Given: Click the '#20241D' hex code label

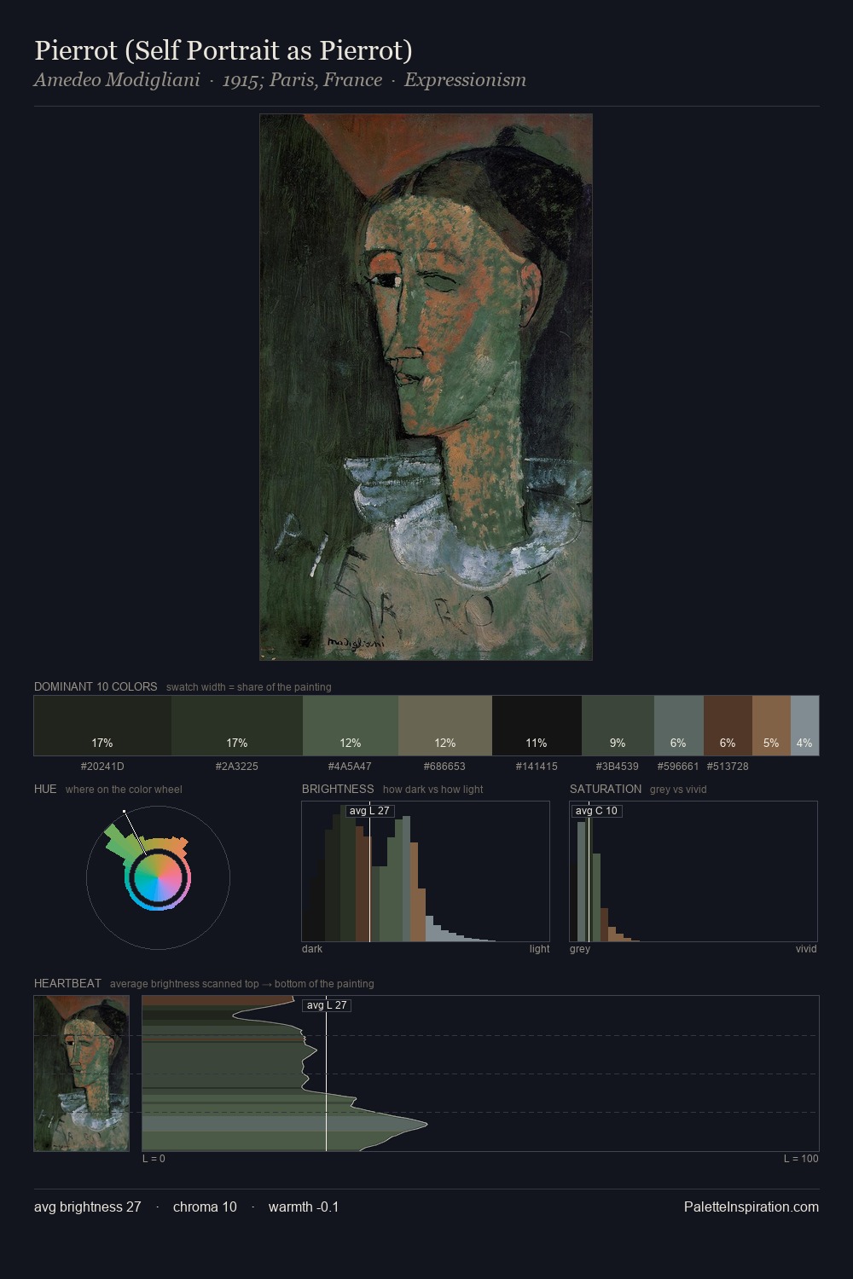Looking at the screenshot, I should point(102,767).
